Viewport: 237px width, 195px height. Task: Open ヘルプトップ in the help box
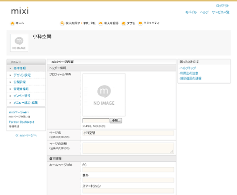tap(188, 68)
